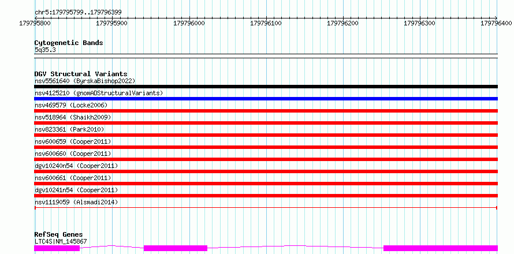Select the red bar under nsv518964
Image resolution: width=514 pixels, height=254 pixels.
[x=266, y=123]
